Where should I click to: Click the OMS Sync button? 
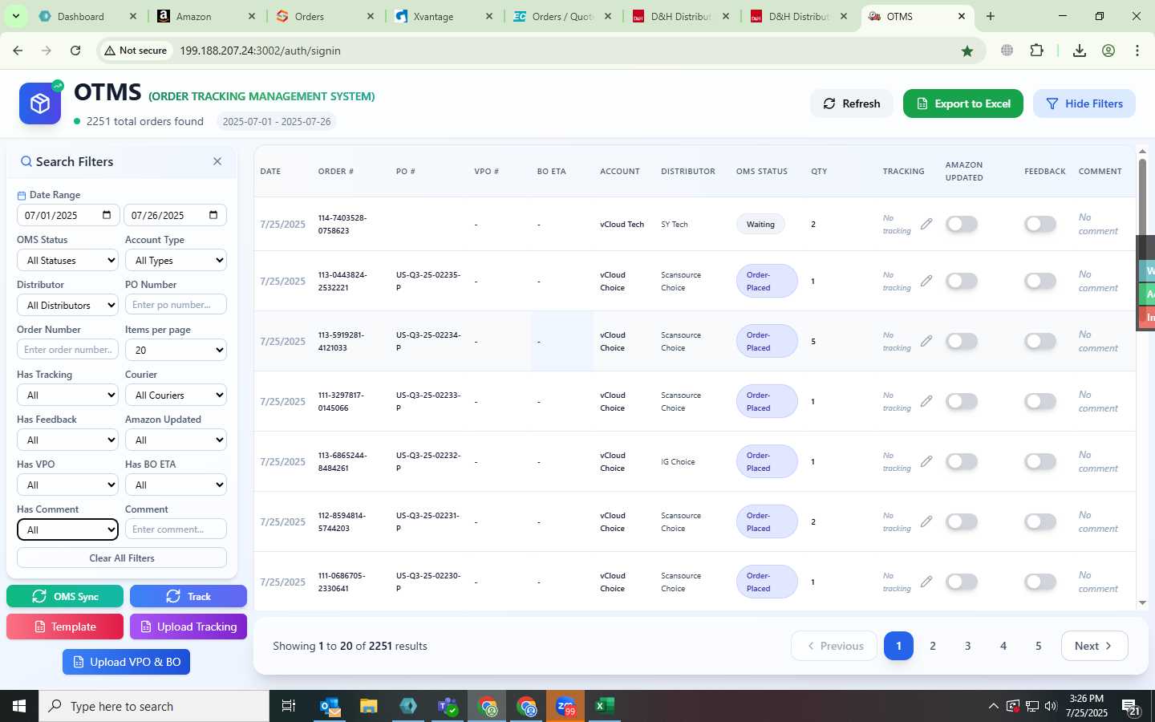pos(65,596)
